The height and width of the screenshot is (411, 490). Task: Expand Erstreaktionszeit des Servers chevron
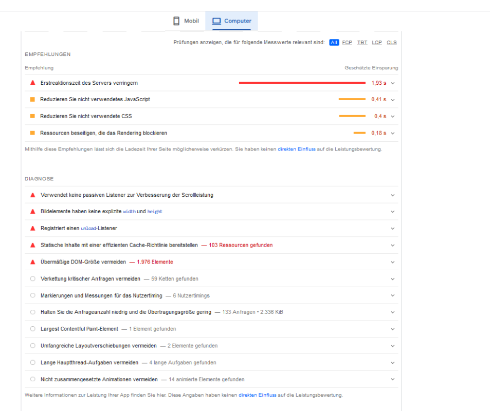pyautogui.click(x=393, y=83)
